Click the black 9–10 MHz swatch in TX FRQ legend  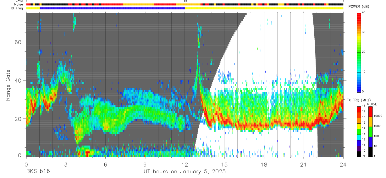point(359,154)
